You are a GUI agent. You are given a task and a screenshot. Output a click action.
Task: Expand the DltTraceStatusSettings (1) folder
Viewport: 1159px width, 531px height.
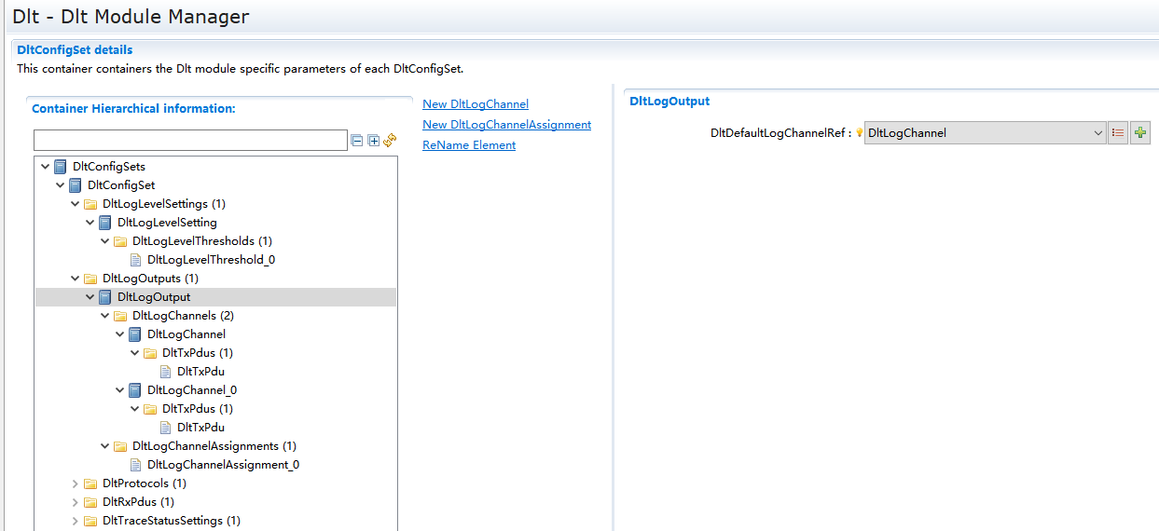76,521
